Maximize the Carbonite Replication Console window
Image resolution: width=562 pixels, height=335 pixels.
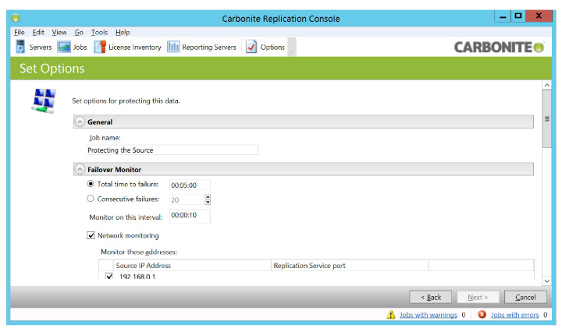coord(518,16)
